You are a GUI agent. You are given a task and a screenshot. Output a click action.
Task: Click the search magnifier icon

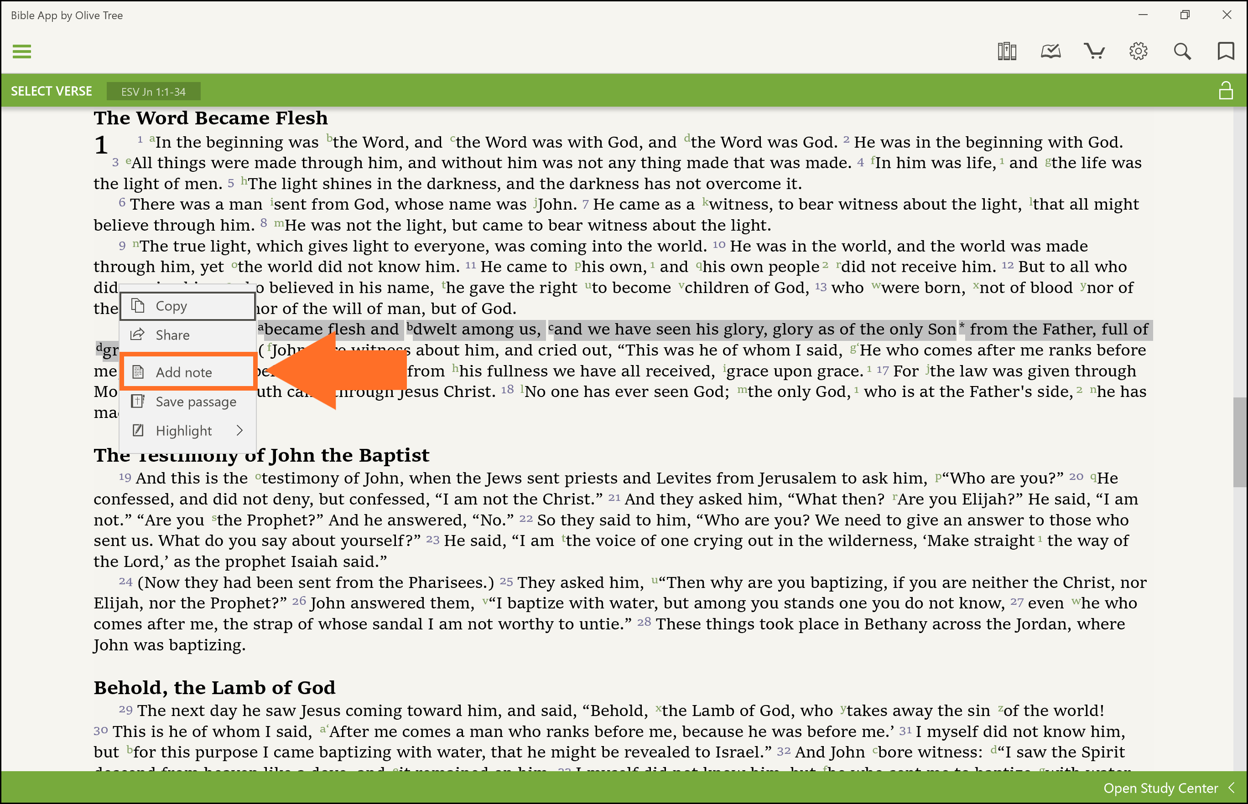pos(1182,51)
